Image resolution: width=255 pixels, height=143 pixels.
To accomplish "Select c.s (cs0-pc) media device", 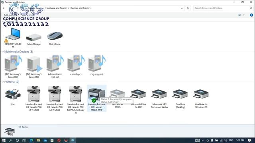I will pos(76,65).
